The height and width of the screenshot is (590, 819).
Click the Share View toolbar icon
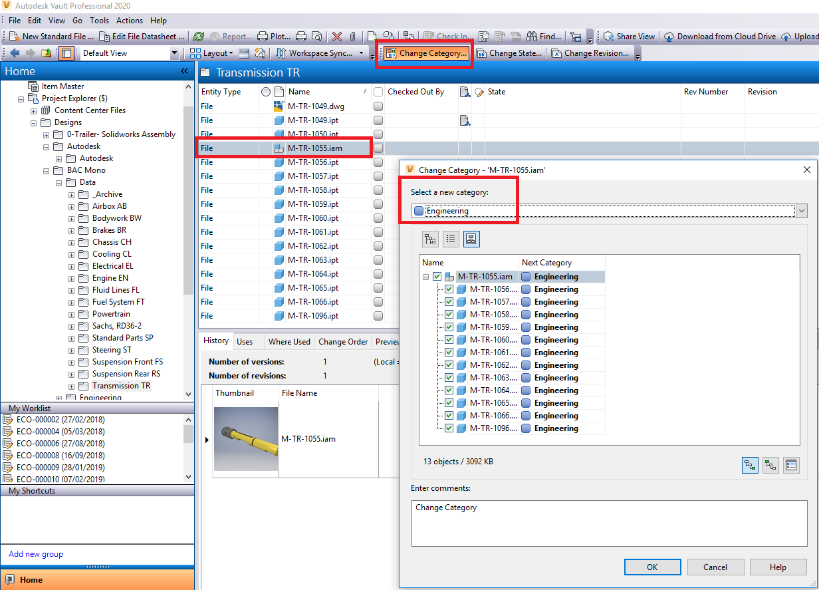click(x=608, y=37)
